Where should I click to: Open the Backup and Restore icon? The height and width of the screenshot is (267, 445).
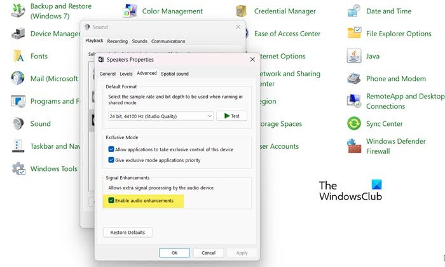pyautogui.click(x=18, y=11)
